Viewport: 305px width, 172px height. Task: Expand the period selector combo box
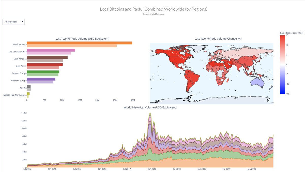(13, 22)
